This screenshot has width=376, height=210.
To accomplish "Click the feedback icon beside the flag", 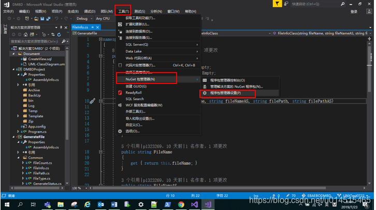I will pos(286,4).
